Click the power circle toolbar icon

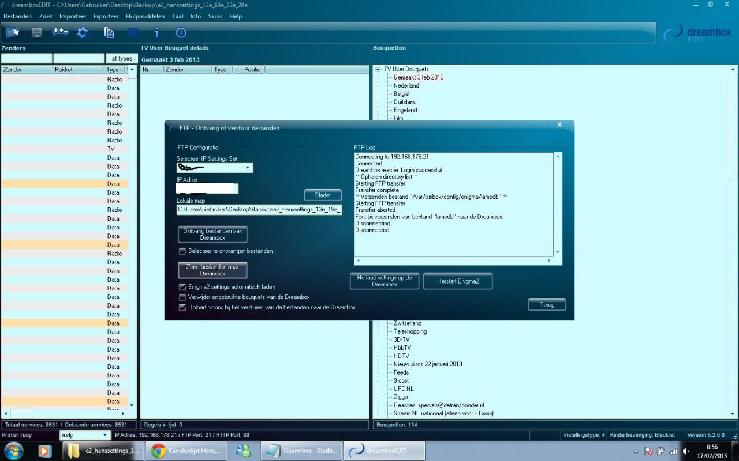181,33
